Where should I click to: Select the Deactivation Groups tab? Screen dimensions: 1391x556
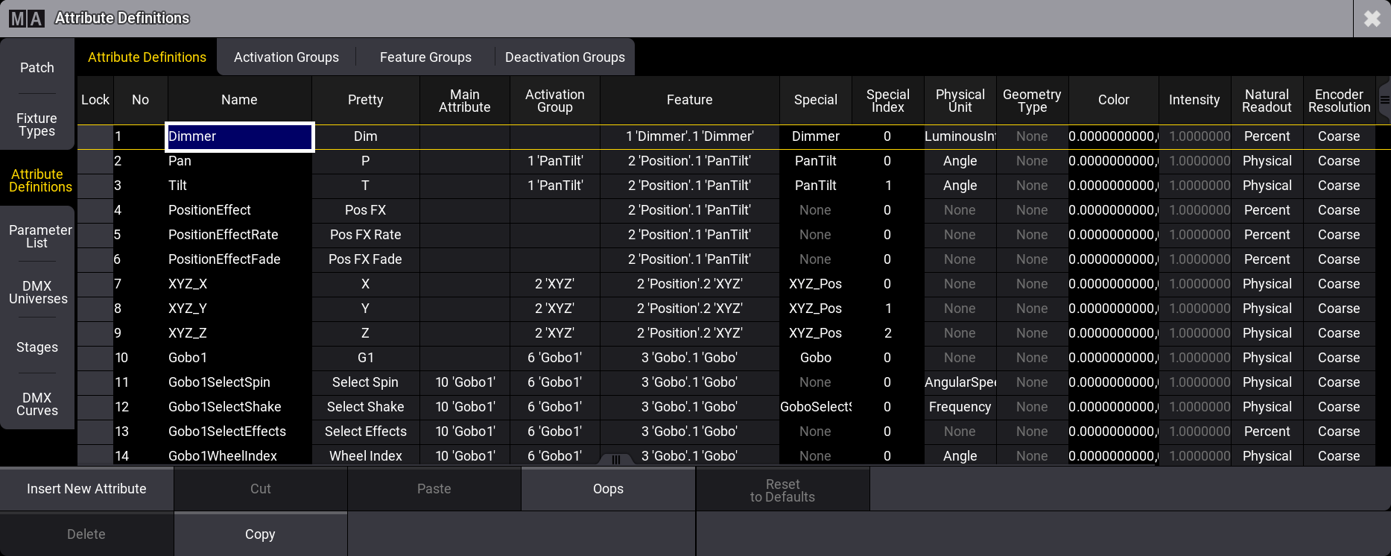[565, 57]
